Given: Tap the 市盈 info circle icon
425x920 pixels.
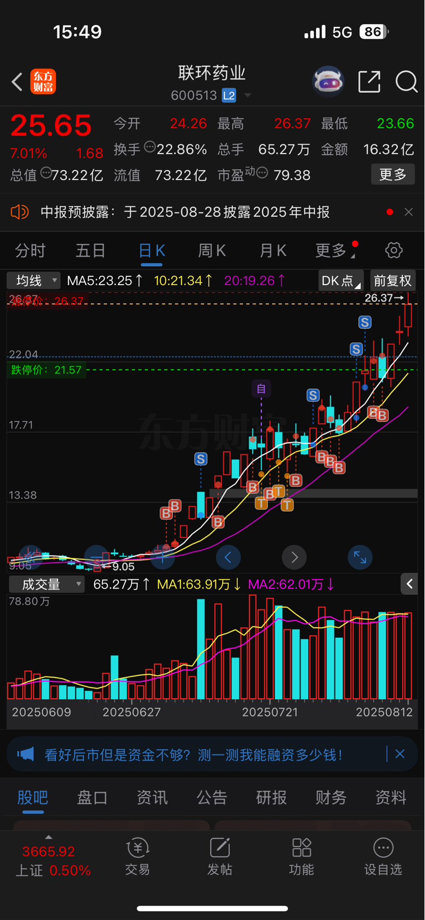Looking at the screenshot, I should tap(263, 173).
